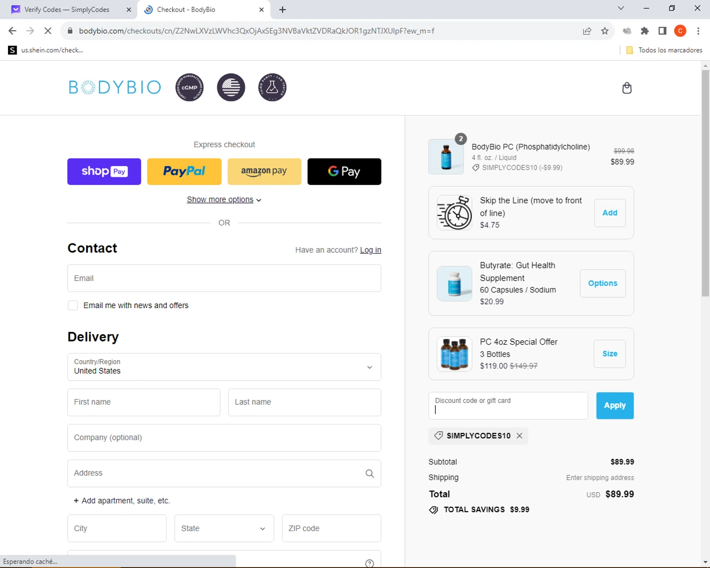Viewport: 710px width, 568px height.
Task: Switch to the Checkout BodyBio tab
Action: [x=204, y=9]
